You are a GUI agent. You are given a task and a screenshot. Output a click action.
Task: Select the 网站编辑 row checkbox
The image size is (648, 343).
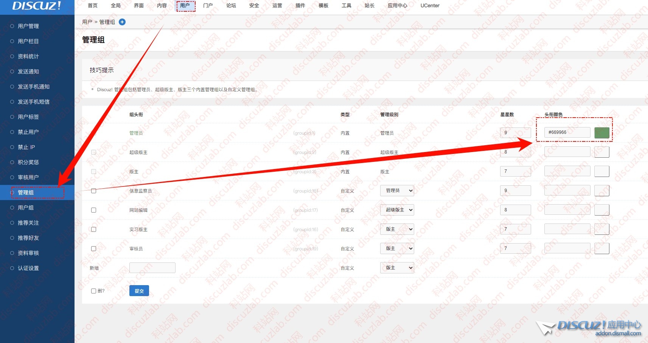point(94,210)
